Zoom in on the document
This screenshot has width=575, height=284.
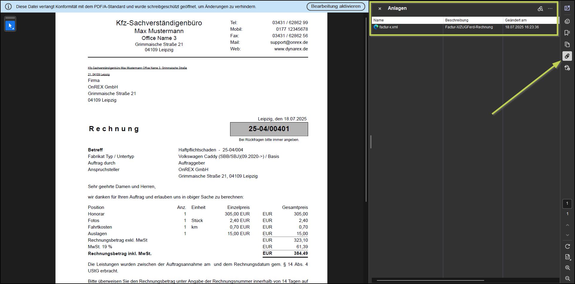tap(567, 268)
